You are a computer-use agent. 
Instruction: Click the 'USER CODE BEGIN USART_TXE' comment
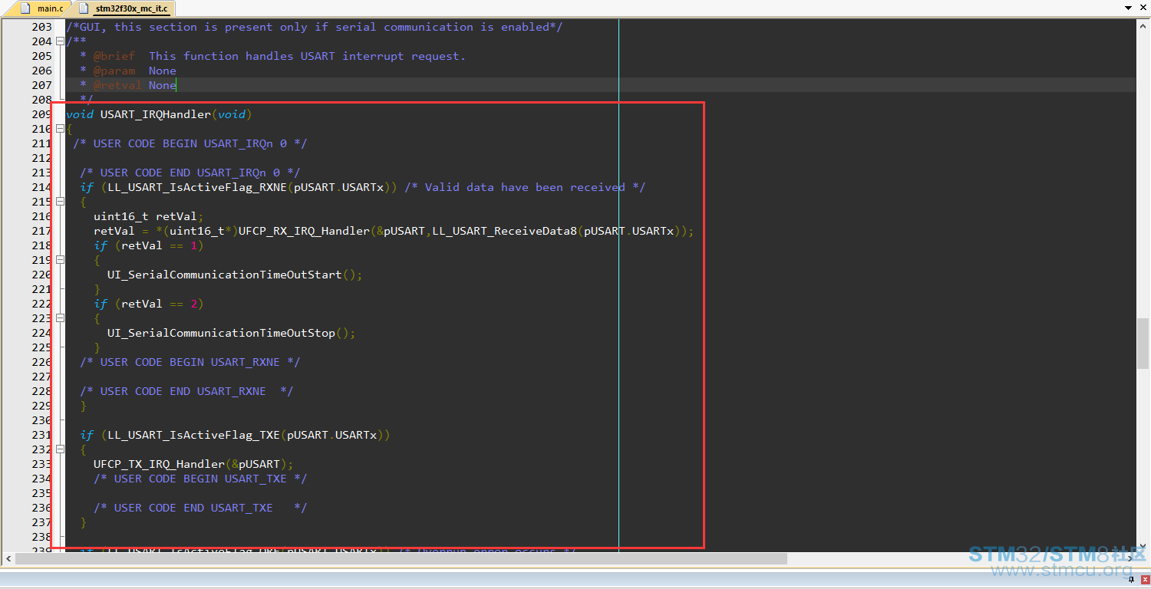click(x=200, y=479)
